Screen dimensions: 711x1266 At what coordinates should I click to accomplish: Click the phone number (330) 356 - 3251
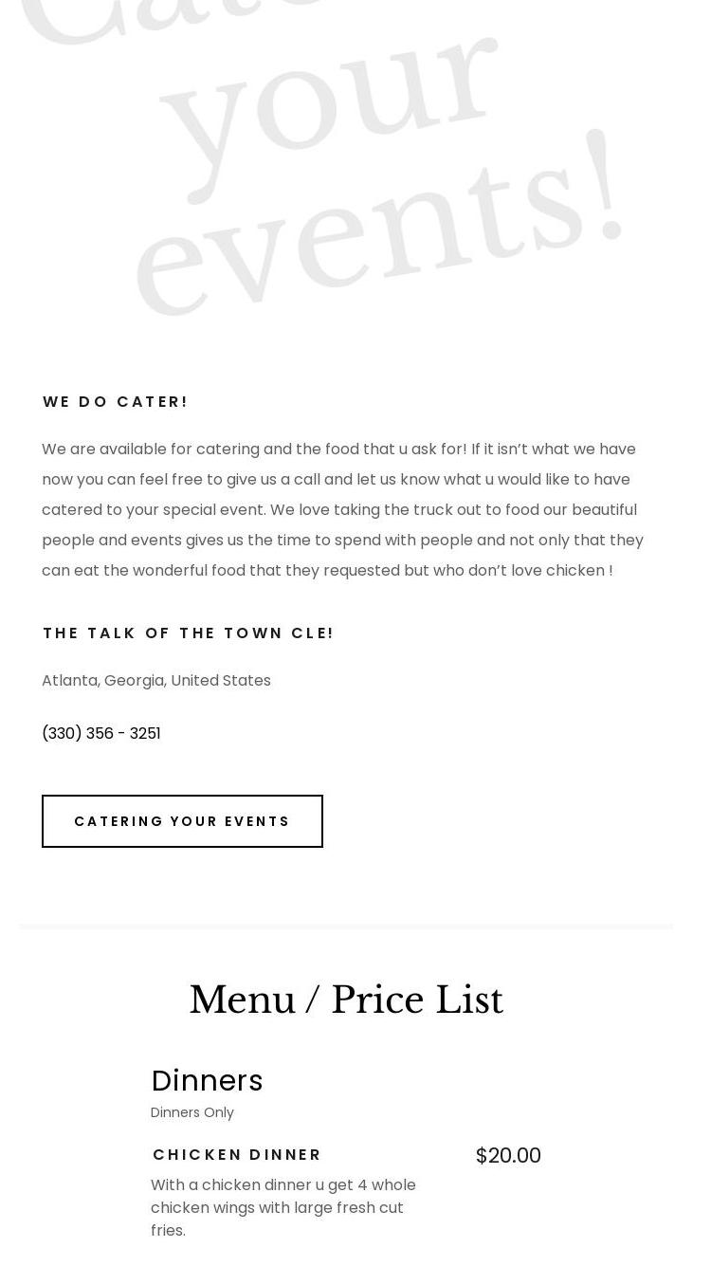(x=101, y=733)
